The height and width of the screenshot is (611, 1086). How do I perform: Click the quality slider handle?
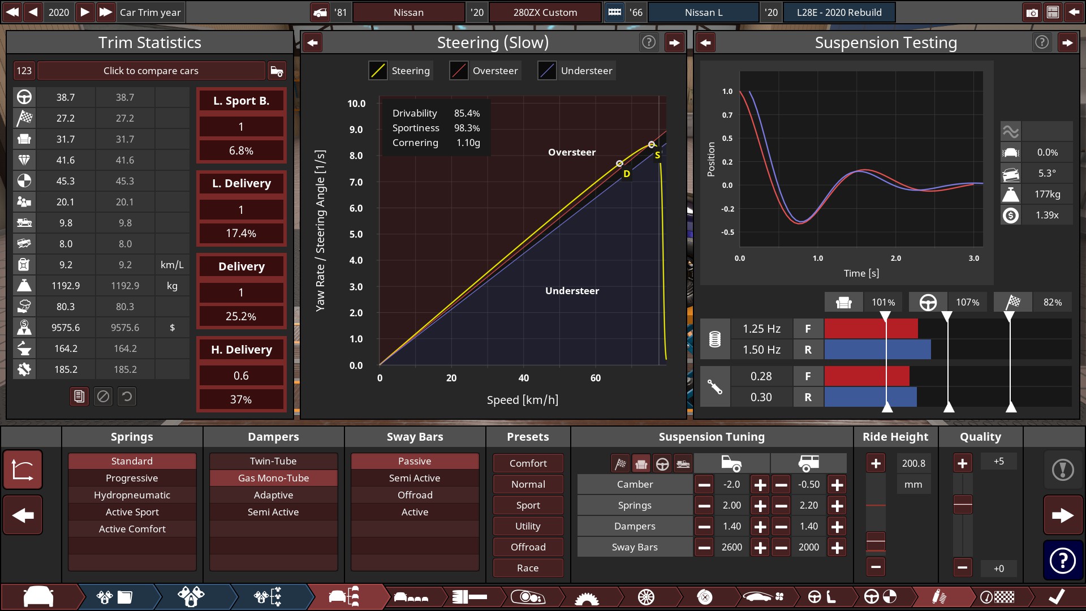[963, 504]
